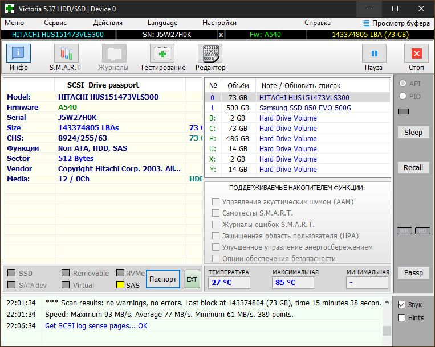Open the Настройки menu
Viewport: 435px width, 347px height.
(x=219, y=23)
